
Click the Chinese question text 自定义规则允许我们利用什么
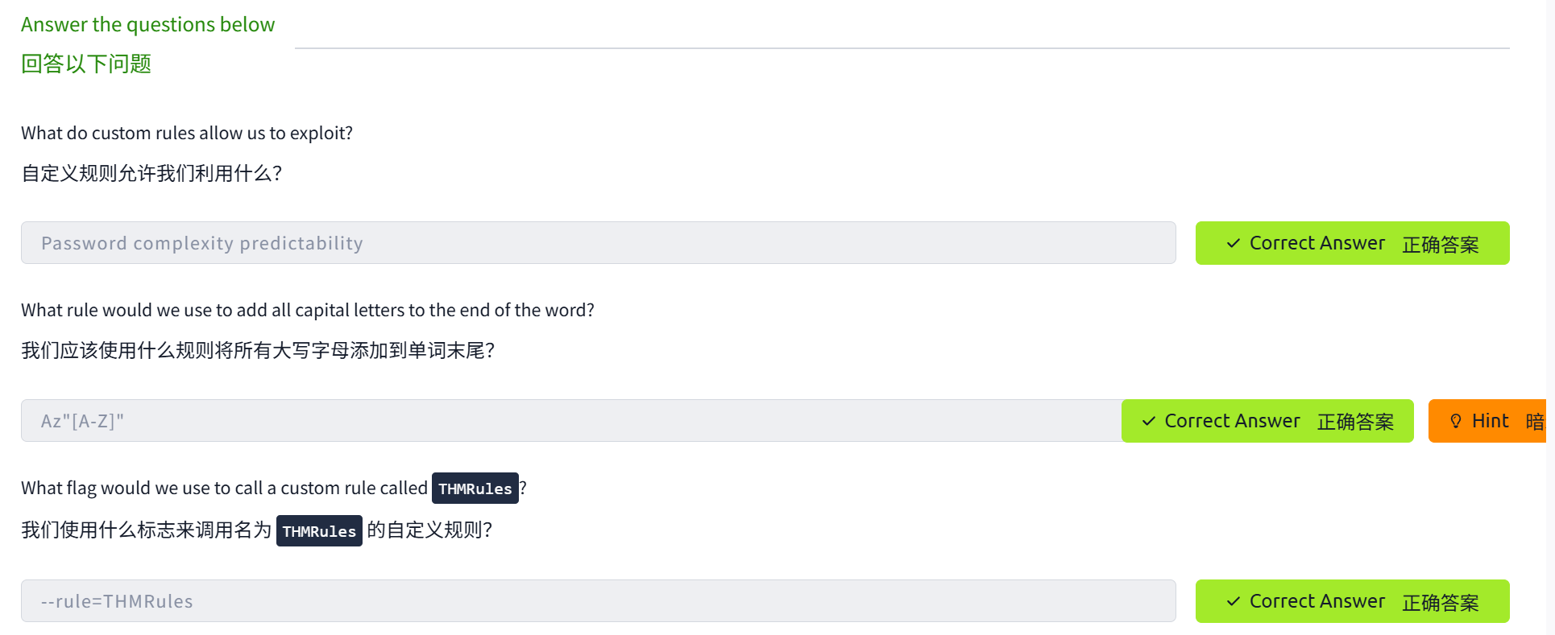pyautogui.click(x=151, y=173)
